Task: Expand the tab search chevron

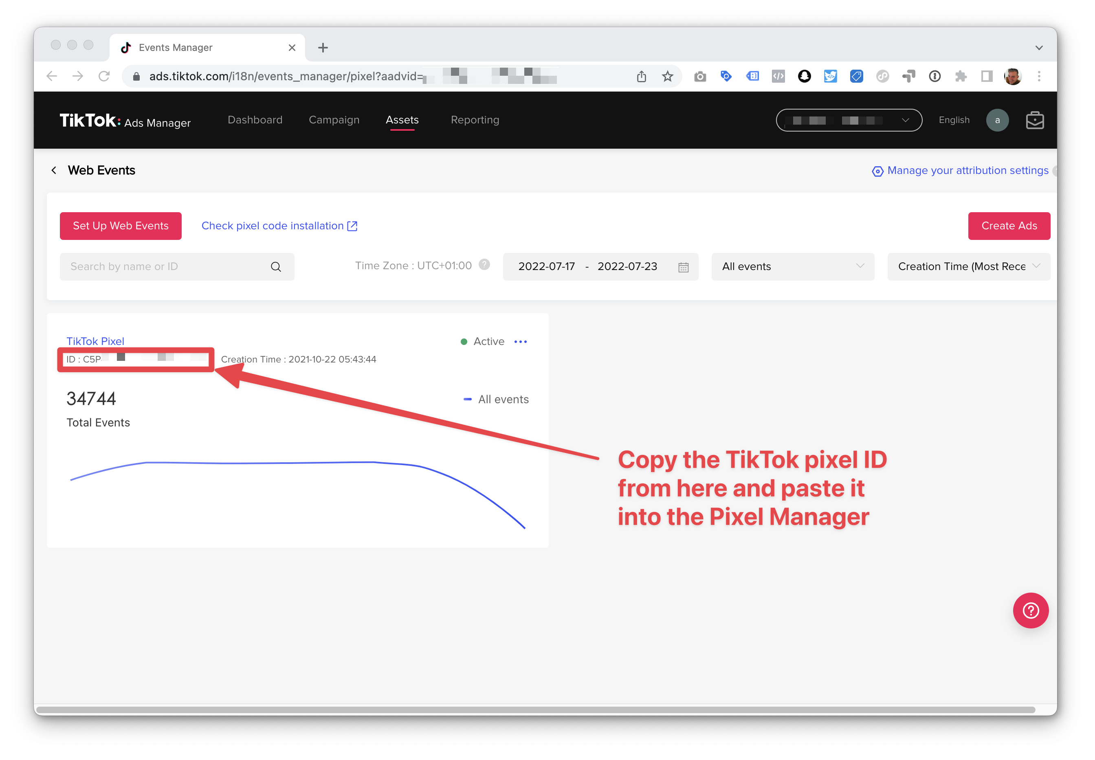Action: 1039,48
